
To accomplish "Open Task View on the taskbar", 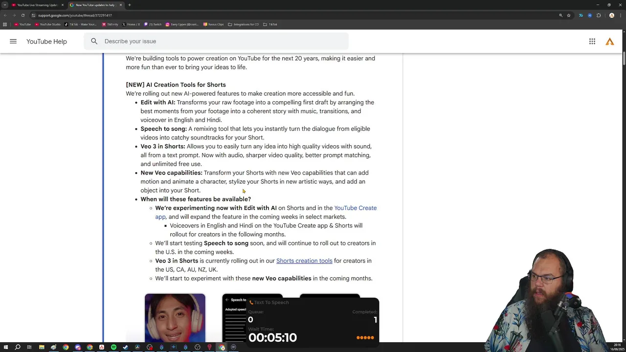I will (x=29, y=347).
